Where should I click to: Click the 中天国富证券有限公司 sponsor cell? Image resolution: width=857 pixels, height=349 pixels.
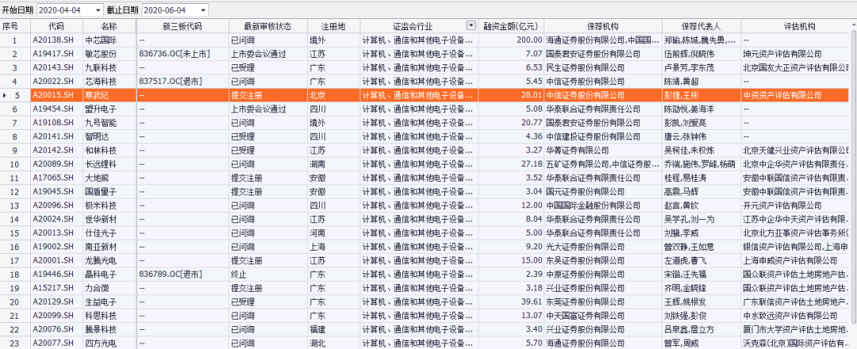click(x=603, y=315)
